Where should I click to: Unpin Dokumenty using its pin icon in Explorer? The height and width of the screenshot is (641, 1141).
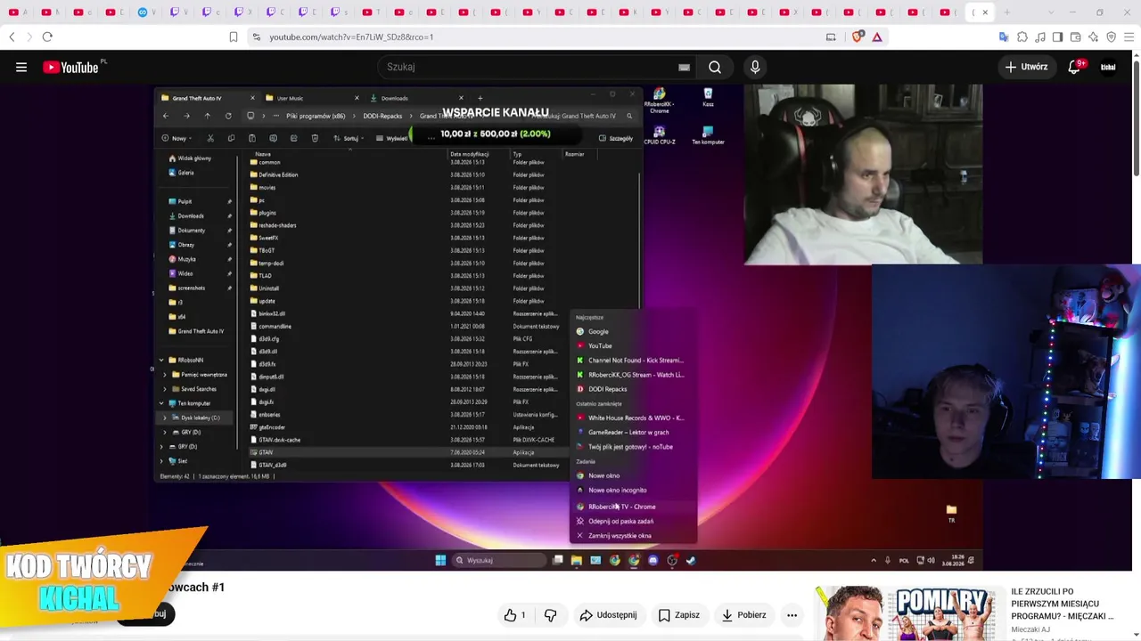coord(229,231)
